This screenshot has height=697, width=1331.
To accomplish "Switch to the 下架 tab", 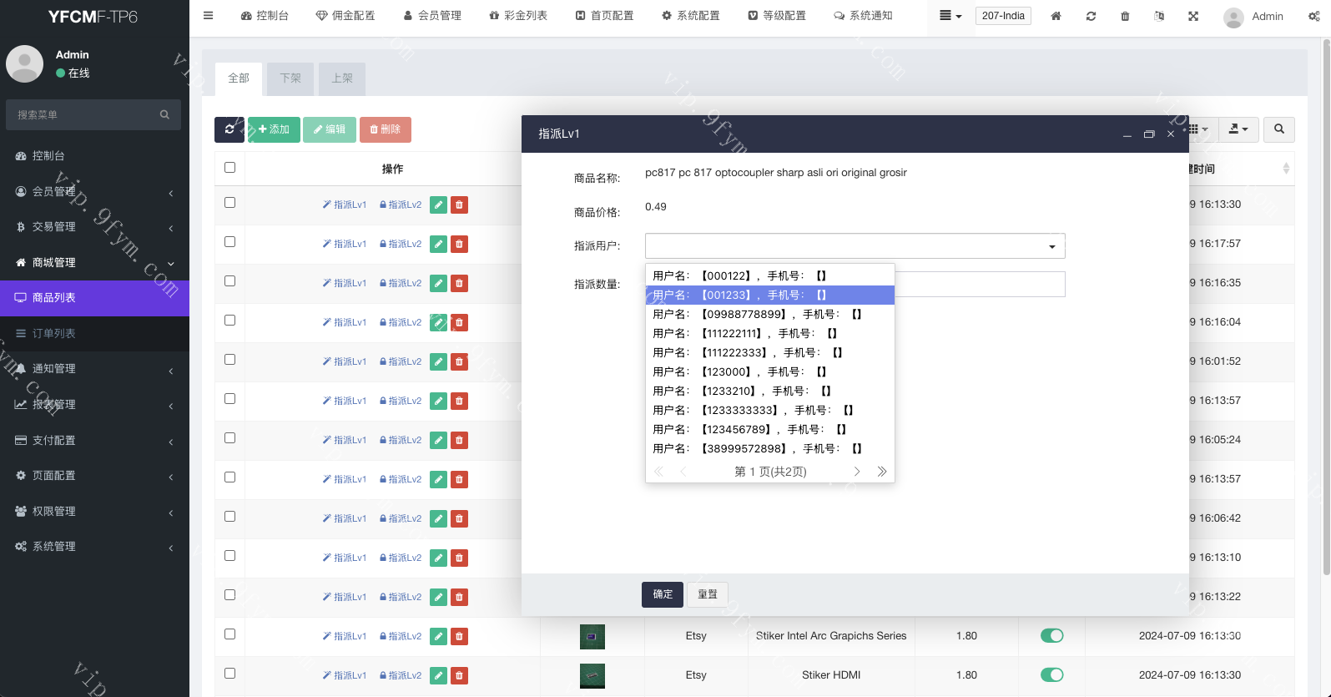I will (x=290, y=78).
